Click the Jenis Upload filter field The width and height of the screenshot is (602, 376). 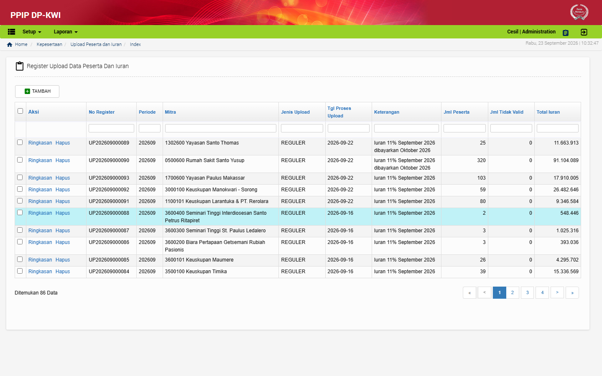302,128
